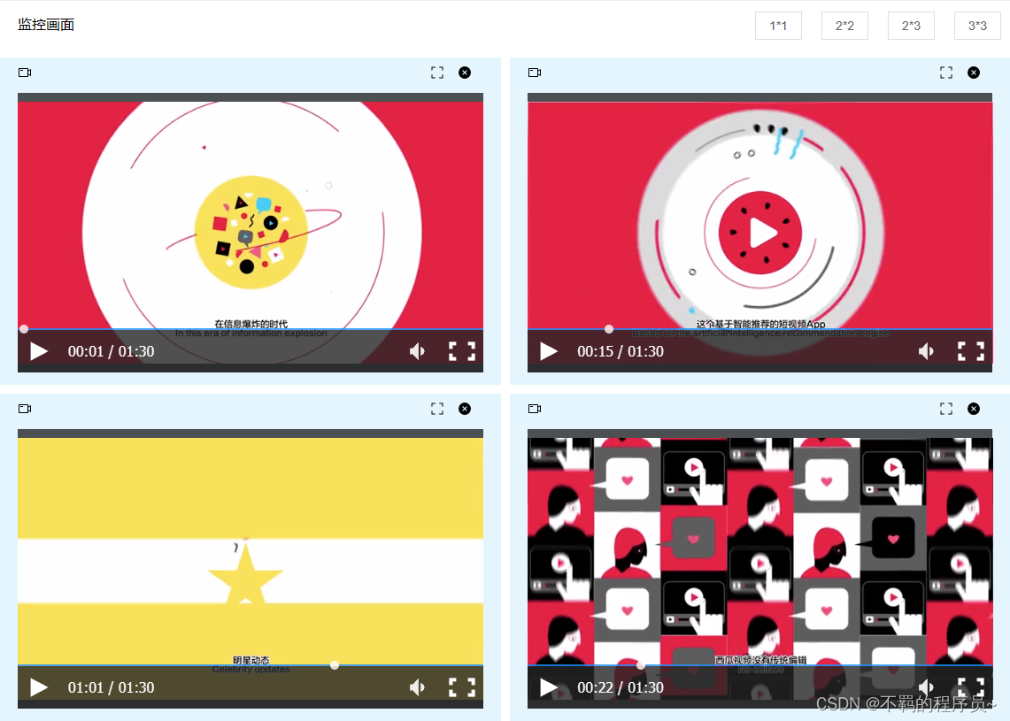
Task: Expand the bottom-right monitor panel to fullscreen
Action: (x=945, y=408)
